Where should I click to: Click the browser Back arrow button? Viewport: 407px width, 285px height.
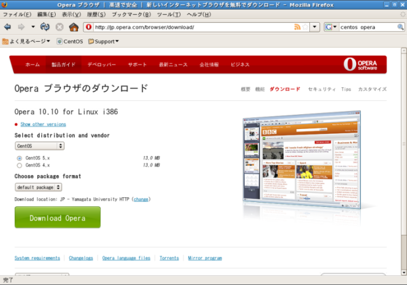(x=8, y=27)
